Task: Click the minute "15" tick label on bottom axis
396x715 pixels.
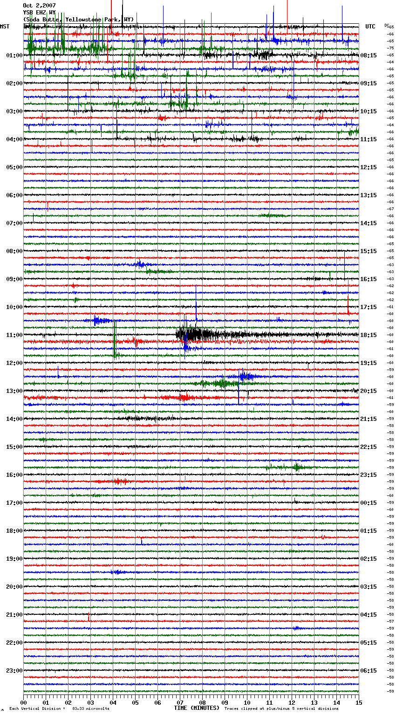Action: pos(358,702)
